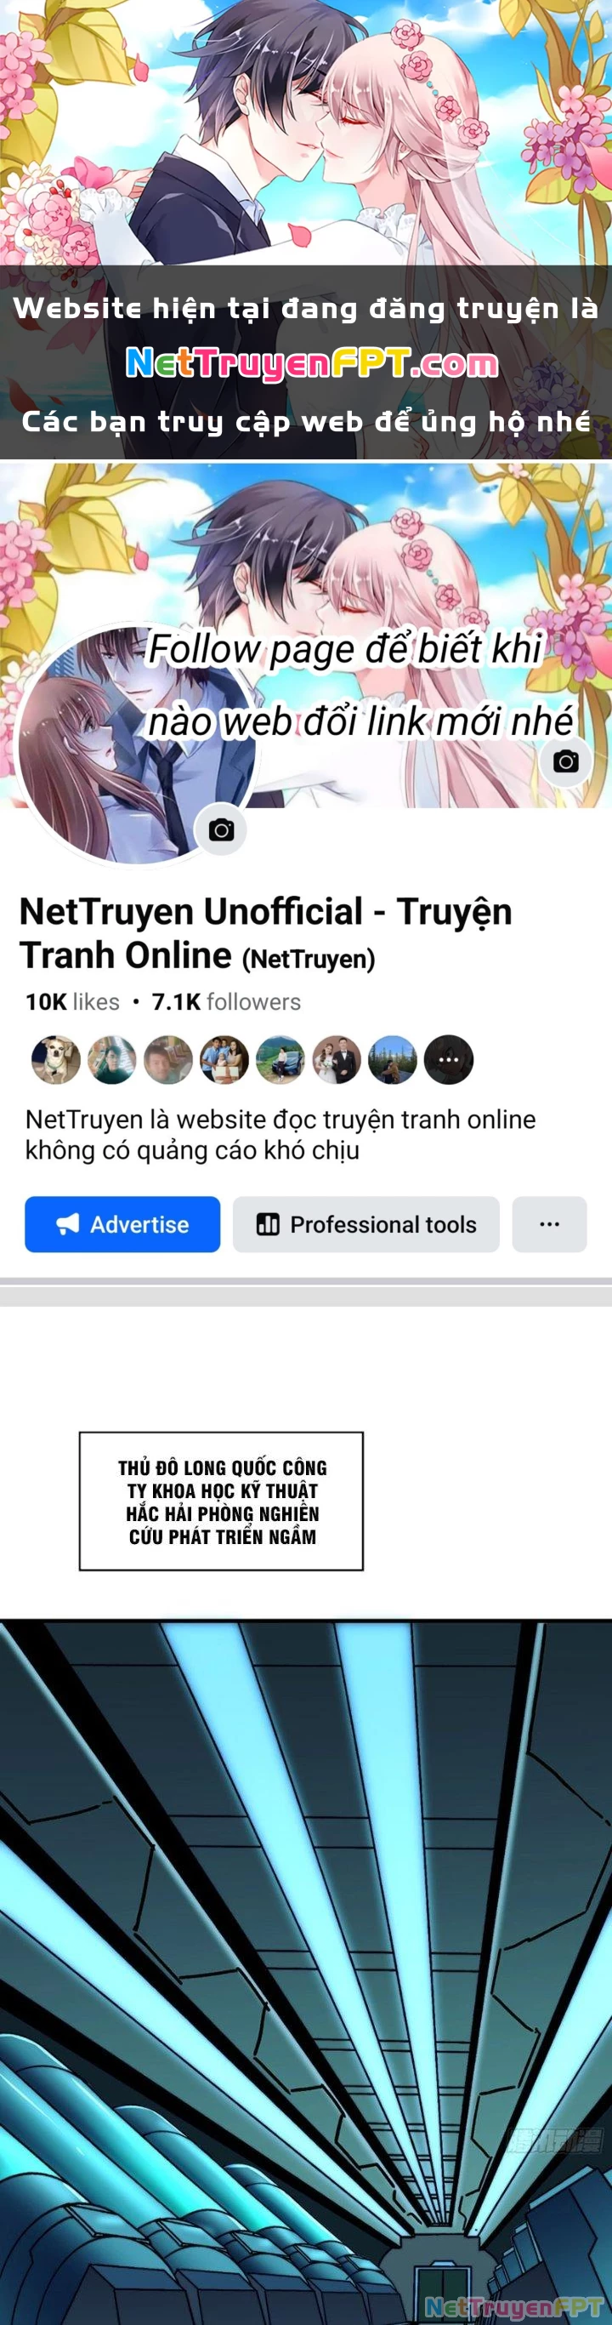Click the wedding couple follower avatar
612x2325 pixels.
pos(337,1060)
